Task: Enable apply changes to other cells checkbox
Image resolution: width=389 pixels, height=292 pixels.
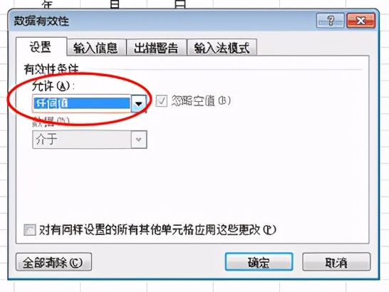Action: click(30, 230)
